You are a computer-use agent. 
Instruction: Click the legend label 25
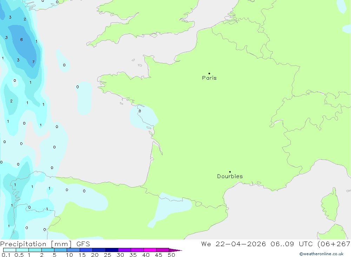click(x=107, y=255)
